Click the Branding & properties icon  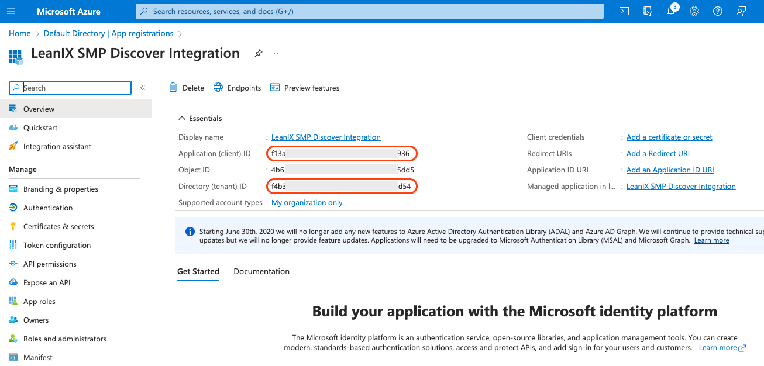(x=13, y=189)
